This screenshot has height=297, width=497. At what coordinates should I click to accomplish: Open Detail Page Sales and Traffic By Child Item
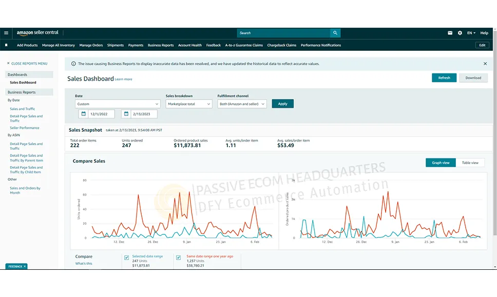click(26, 170)
